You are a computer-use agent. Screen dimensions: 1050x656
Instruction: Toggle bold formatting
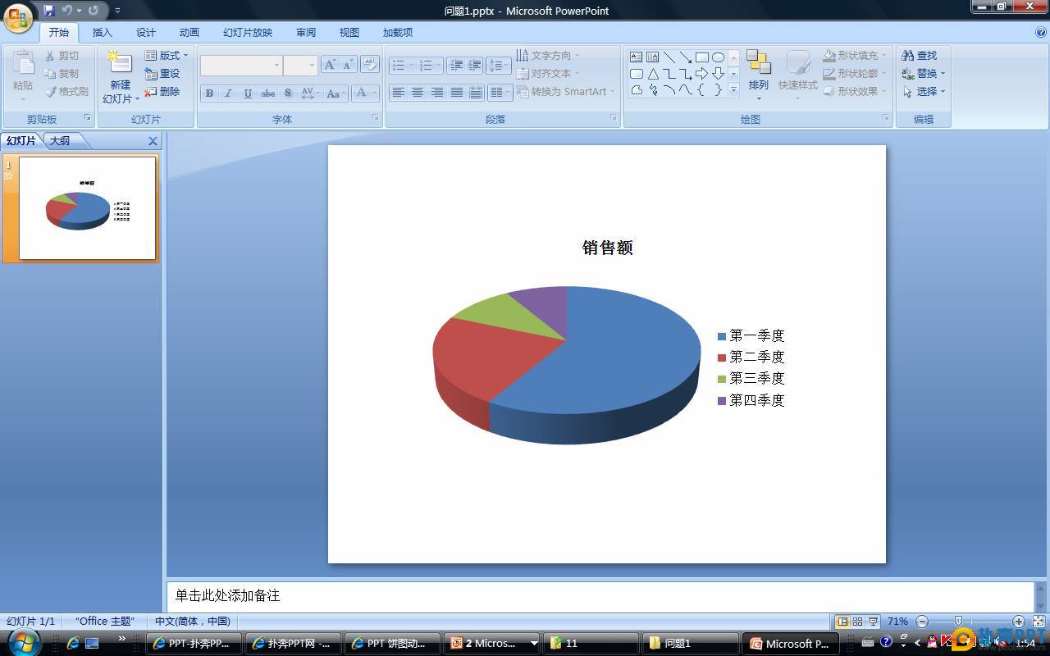pyautogui.click(x=209, y=93)
